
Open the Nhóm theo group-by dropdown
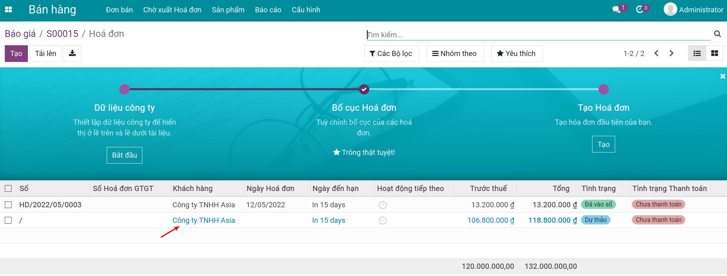[x=455, y=54]
